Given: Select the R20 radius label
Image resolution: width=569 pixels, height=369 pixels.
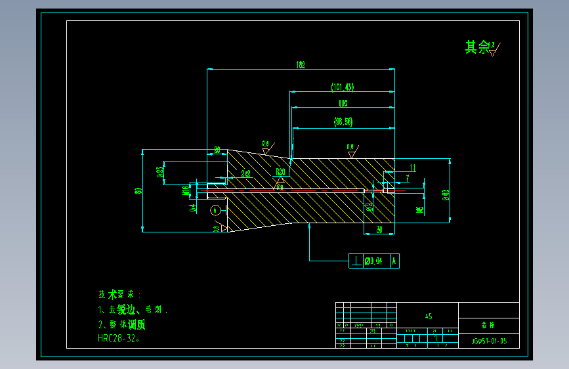Looking at the screenshot, I should click(x=280, y=172).
